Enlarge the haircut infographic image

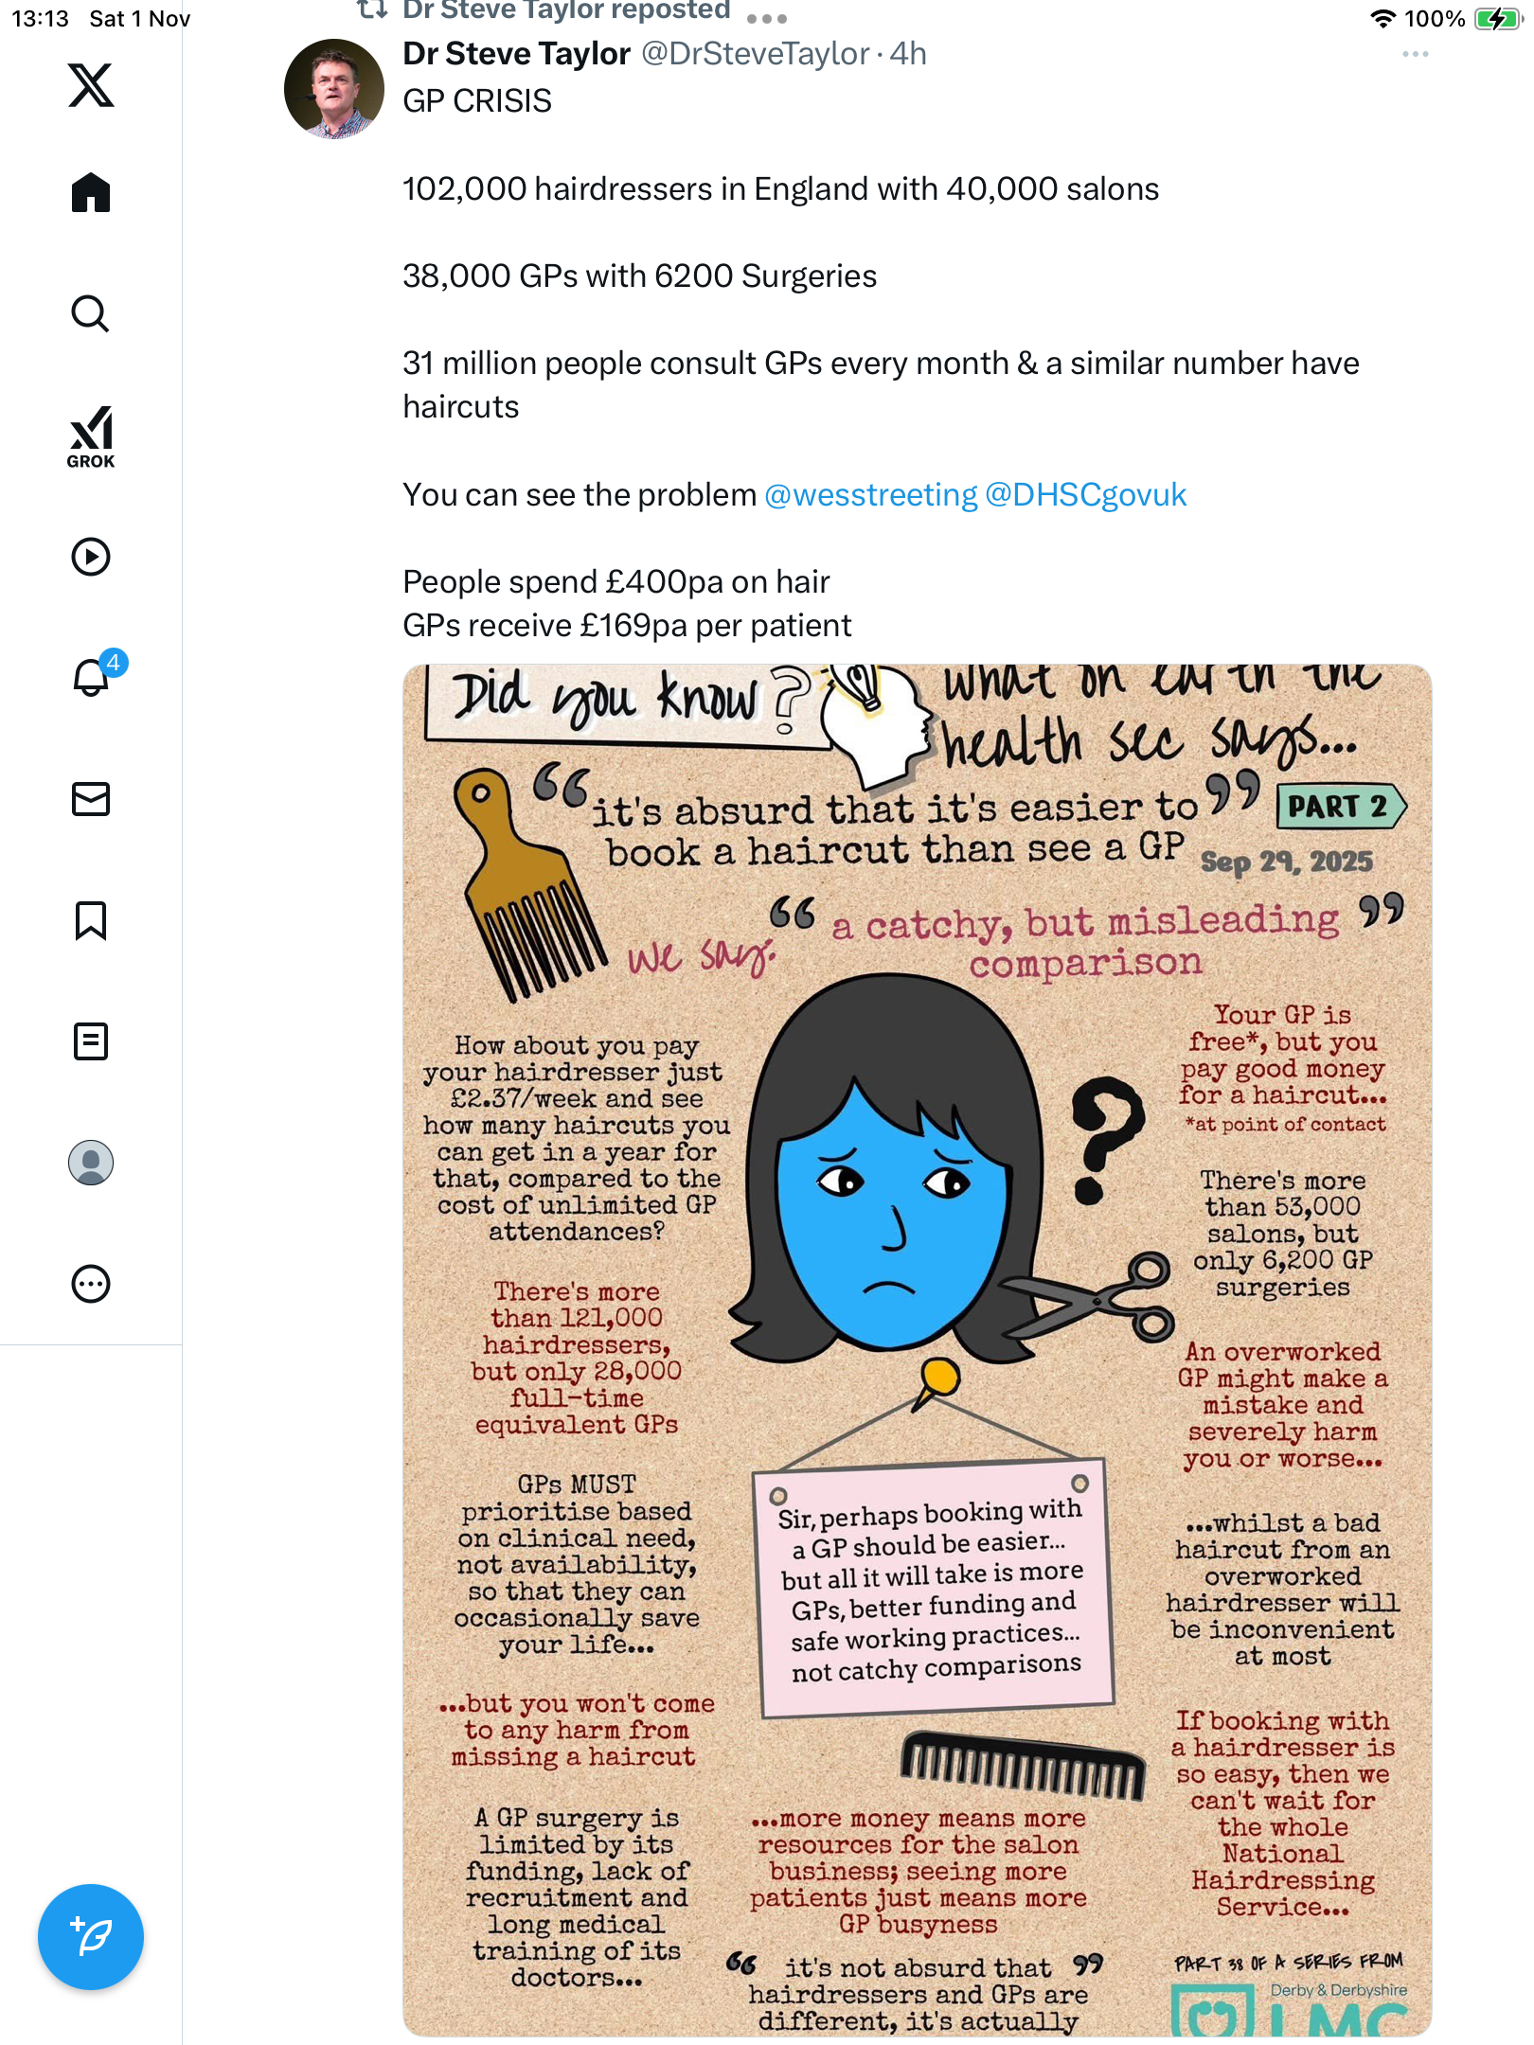(x=917, y=1350)
